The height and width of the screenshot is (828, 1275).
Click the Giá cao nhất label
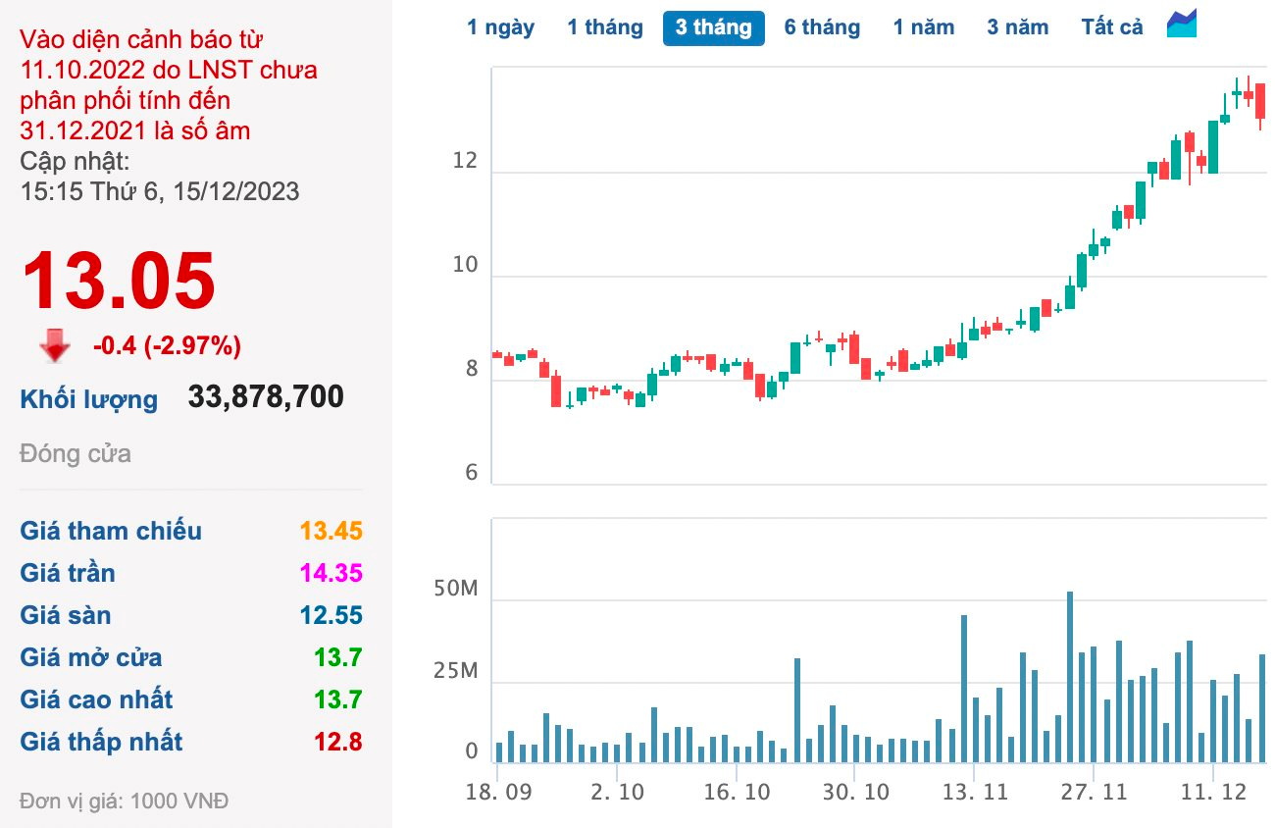click(96, 699)
